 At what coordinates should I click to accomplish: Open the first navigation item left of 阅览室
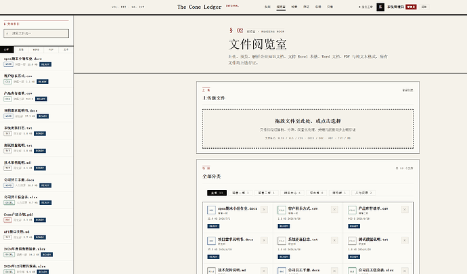coord(267,7)
